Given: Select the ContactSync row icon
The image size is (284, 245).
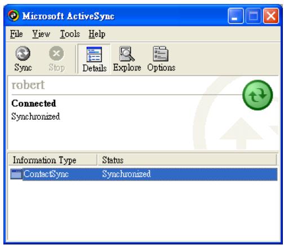Looking at the screenshot, I should click(x=16, y=174).
